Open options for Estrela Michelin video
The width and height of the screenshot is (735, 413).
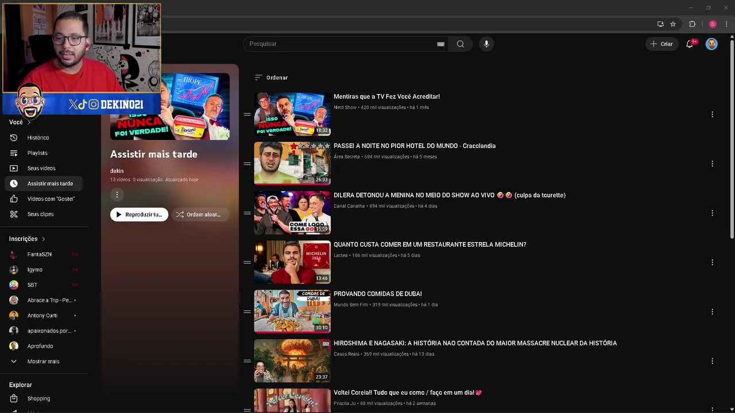712,263
